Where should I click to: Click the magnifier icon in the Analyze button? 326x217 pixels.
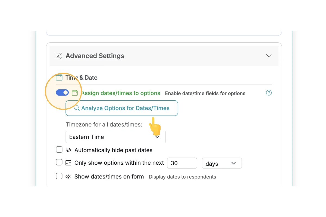pyautogui.click(x=77, y=108)
